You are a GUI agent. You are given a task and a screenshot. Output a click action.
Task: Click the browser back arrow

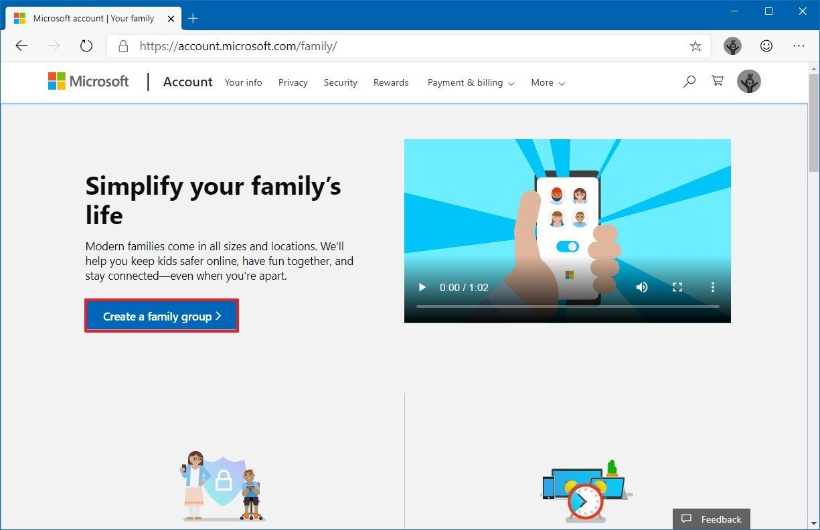click(x=21, y=46)
